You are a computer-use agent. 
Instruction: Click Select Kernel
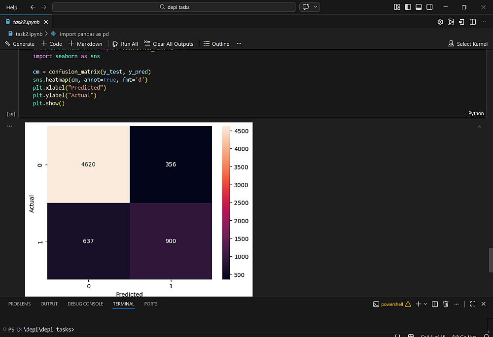(468, 44)
